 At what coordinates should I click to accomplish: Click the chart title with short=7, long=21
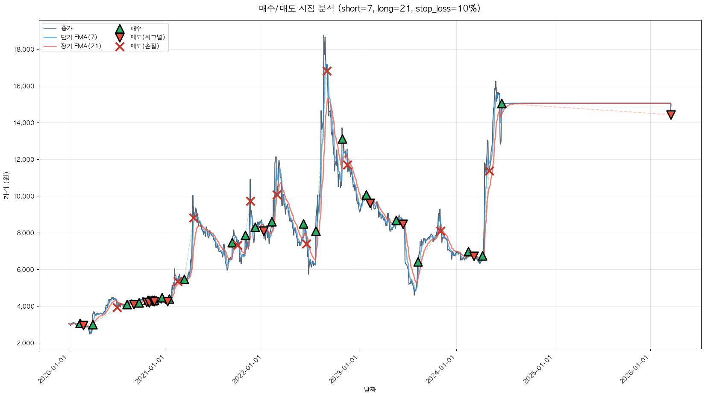click(370, 9)
